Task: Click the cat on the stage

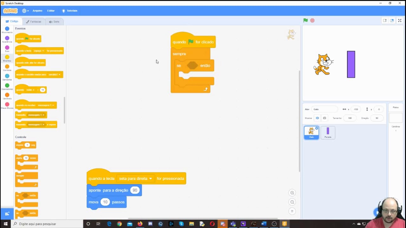Action: (323, 64)
